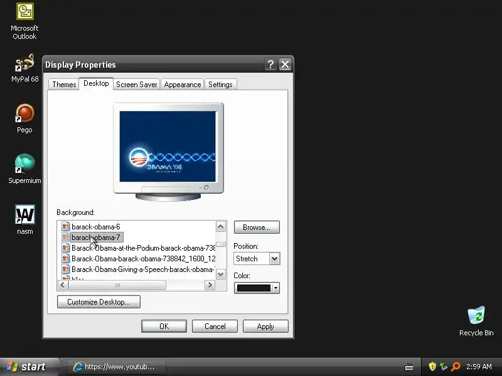Click the Barack-Obama-barack-obama-738842 file icon
Viewport: 502px width, 376px height.
(65, 258)
